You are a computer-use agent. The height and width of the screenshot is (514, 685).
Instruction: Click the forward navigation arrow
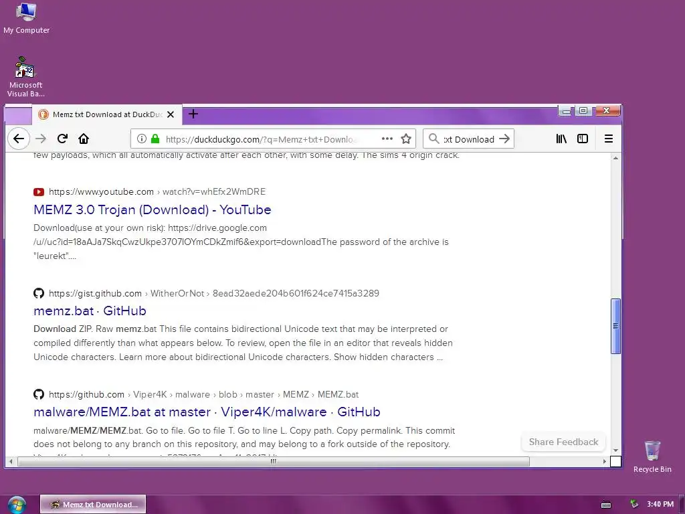coord(41,139)
